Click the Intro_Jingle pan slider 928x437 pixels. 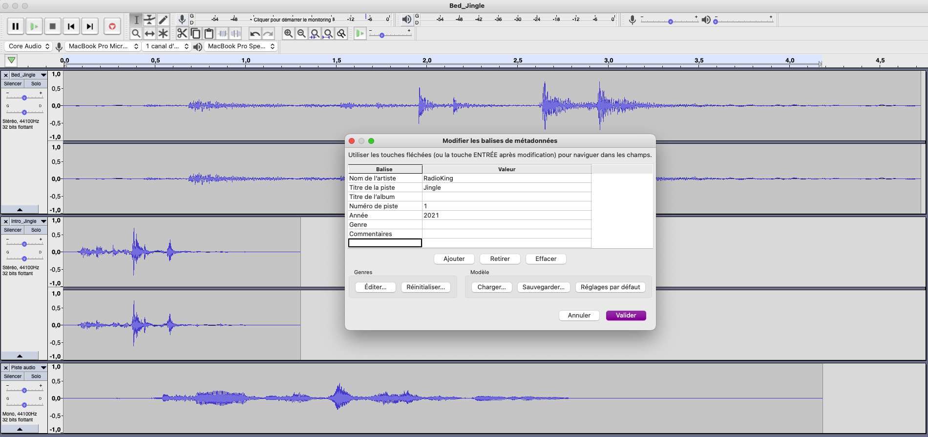(x=24, y=258)
